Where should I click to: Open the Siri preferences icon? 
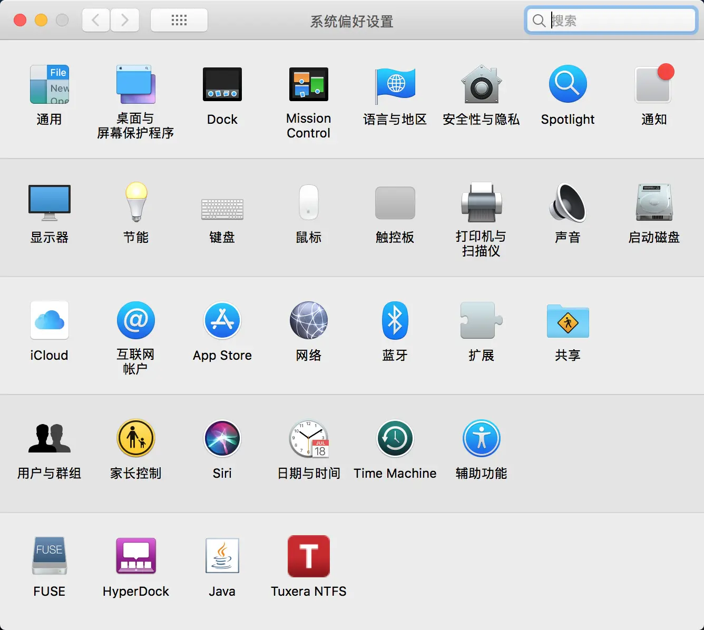(222, 438)
